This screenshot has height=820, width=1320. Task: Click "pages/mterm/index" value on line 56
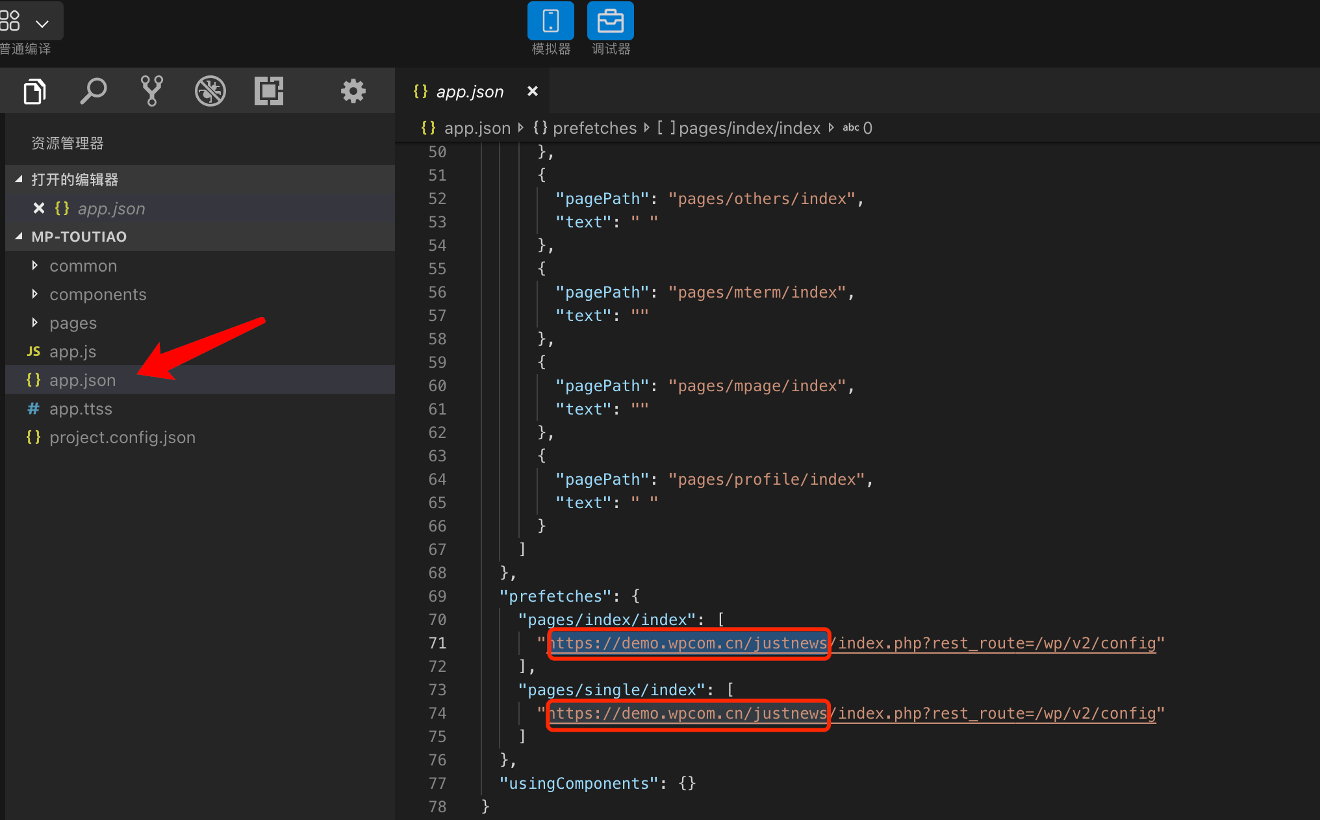pos(757,292)
